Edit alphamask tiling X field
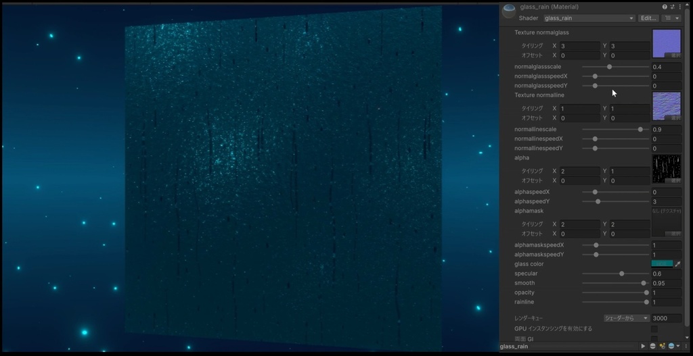This screenshot has width=693, height=356. point(579,224)
